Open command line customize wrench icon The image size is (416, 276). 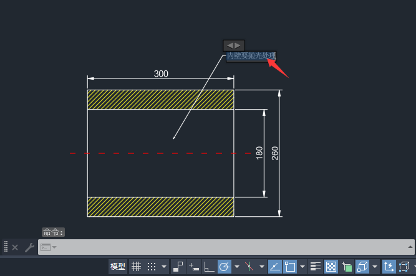(x=29, y=247)
